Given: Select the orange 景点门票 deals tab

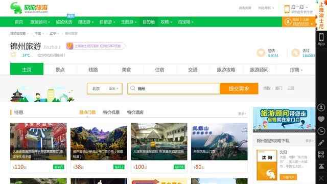Looking at the screenshot, I should pyautogui.click(x=87, y=112).
